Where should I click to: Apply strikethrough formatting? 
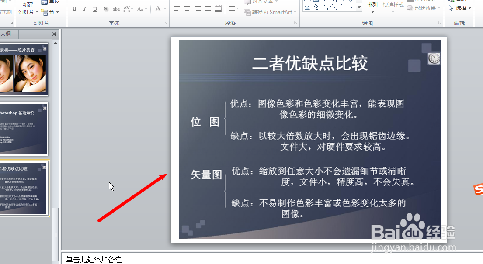(116, 9)
